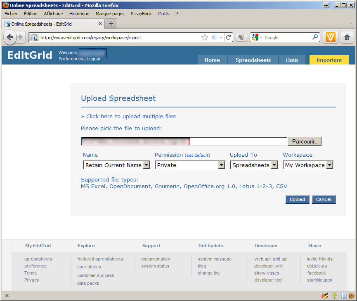357x301 pixels.
Task: Open the Historique menu
Action: [79, 14]
